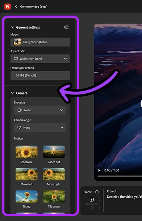
Task: Open the Firefly Video (beta) model selector
Action: (40, 42)
